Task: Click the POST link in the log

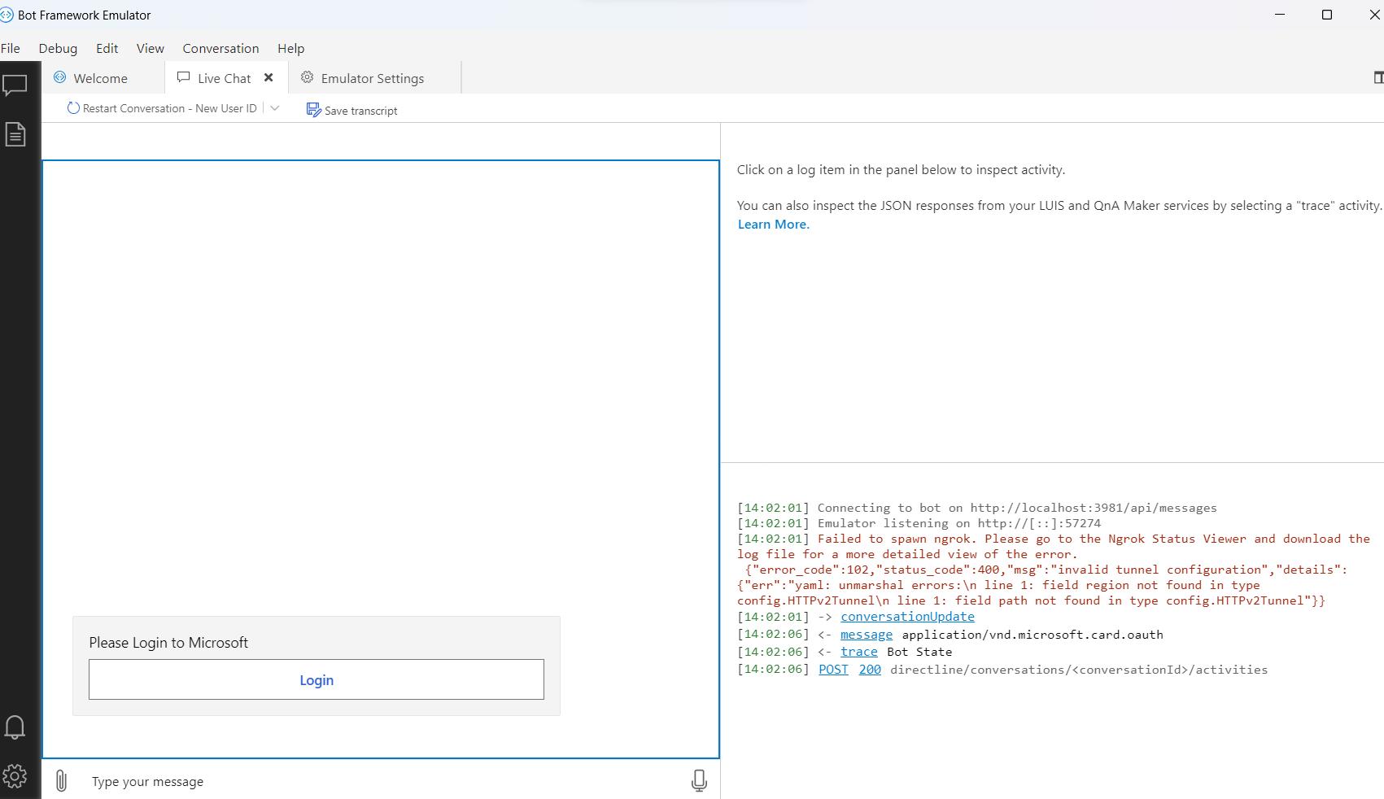Action: coord(832,670)
